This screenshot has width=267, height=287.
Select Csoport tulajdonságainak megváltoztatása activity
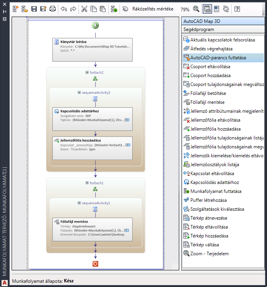point(223,84)
